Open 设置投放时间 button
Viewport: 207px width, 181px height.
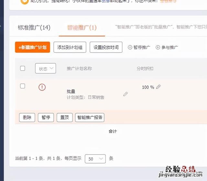coord(106,47)
